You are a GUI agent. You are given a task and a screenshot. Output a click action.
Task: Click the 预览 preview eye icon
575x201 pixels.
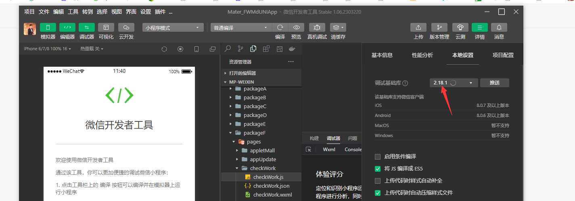(x=296, y=27)
